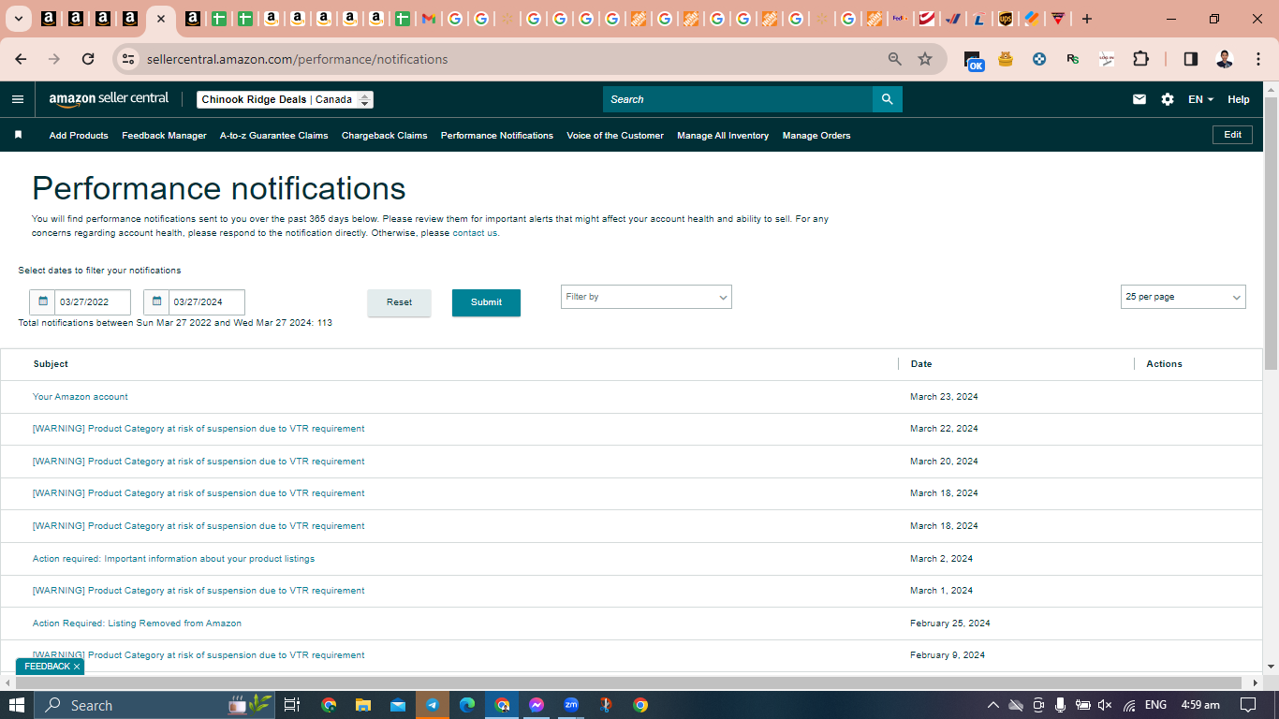Viewport: 1279px width, 719px height.
Task: Click the Reset button
Action: pyautogui.click(x=399, y=302)
